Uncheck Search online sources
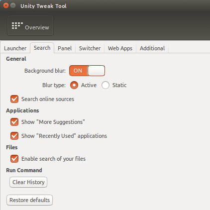 (14, 99)
